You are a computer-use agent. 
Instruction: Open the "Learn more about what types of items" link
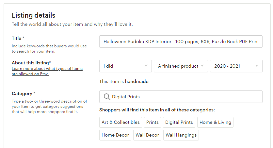coord(47,69)
